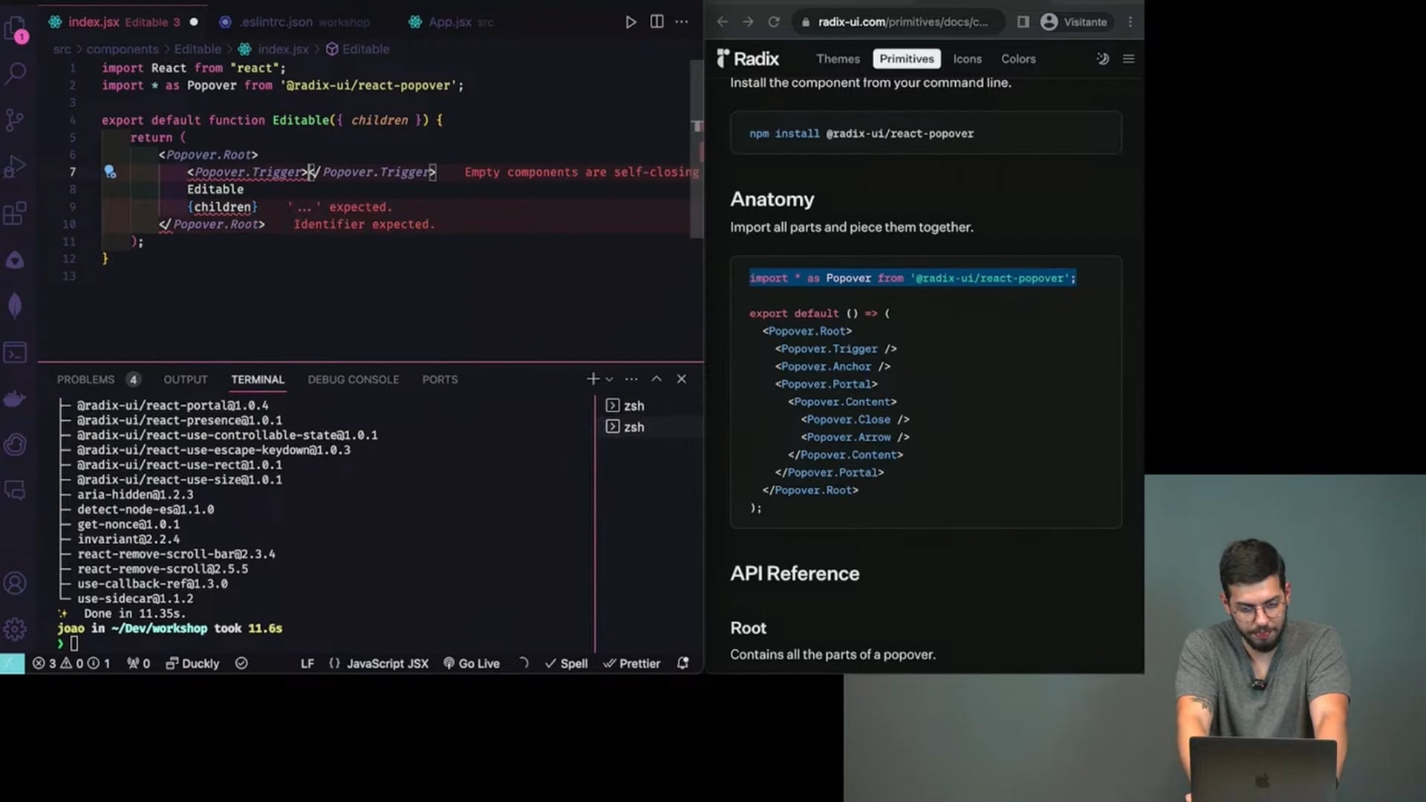Add a new terminal with plus icon
Screen dimensions: 1426x802
tap(593, 379)
